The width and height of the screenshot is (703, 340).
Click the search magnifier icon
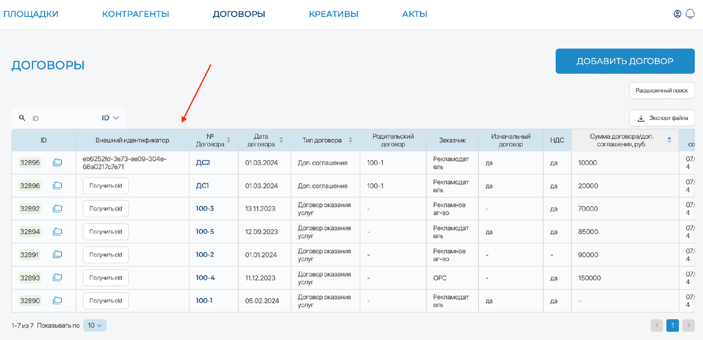(x=22, y=118)
